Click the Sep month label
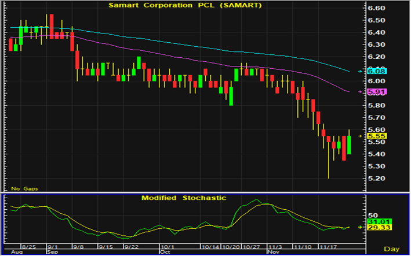This screenshot has height=256, width=411. [x=52, y=252]
